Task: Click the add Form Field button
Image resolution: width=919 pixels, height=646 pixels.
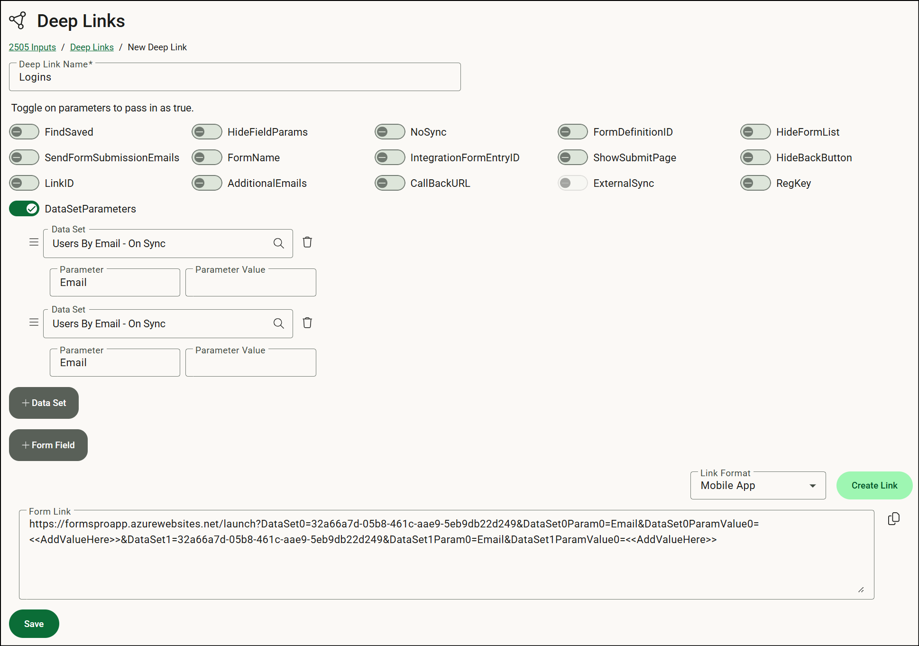Action: point(48,445)
